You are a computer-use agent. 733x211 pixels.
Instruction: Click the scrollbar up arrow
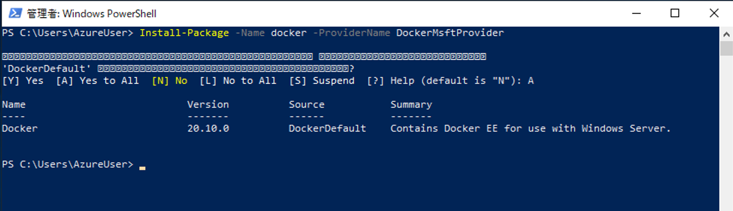click(x=726, y=34)
